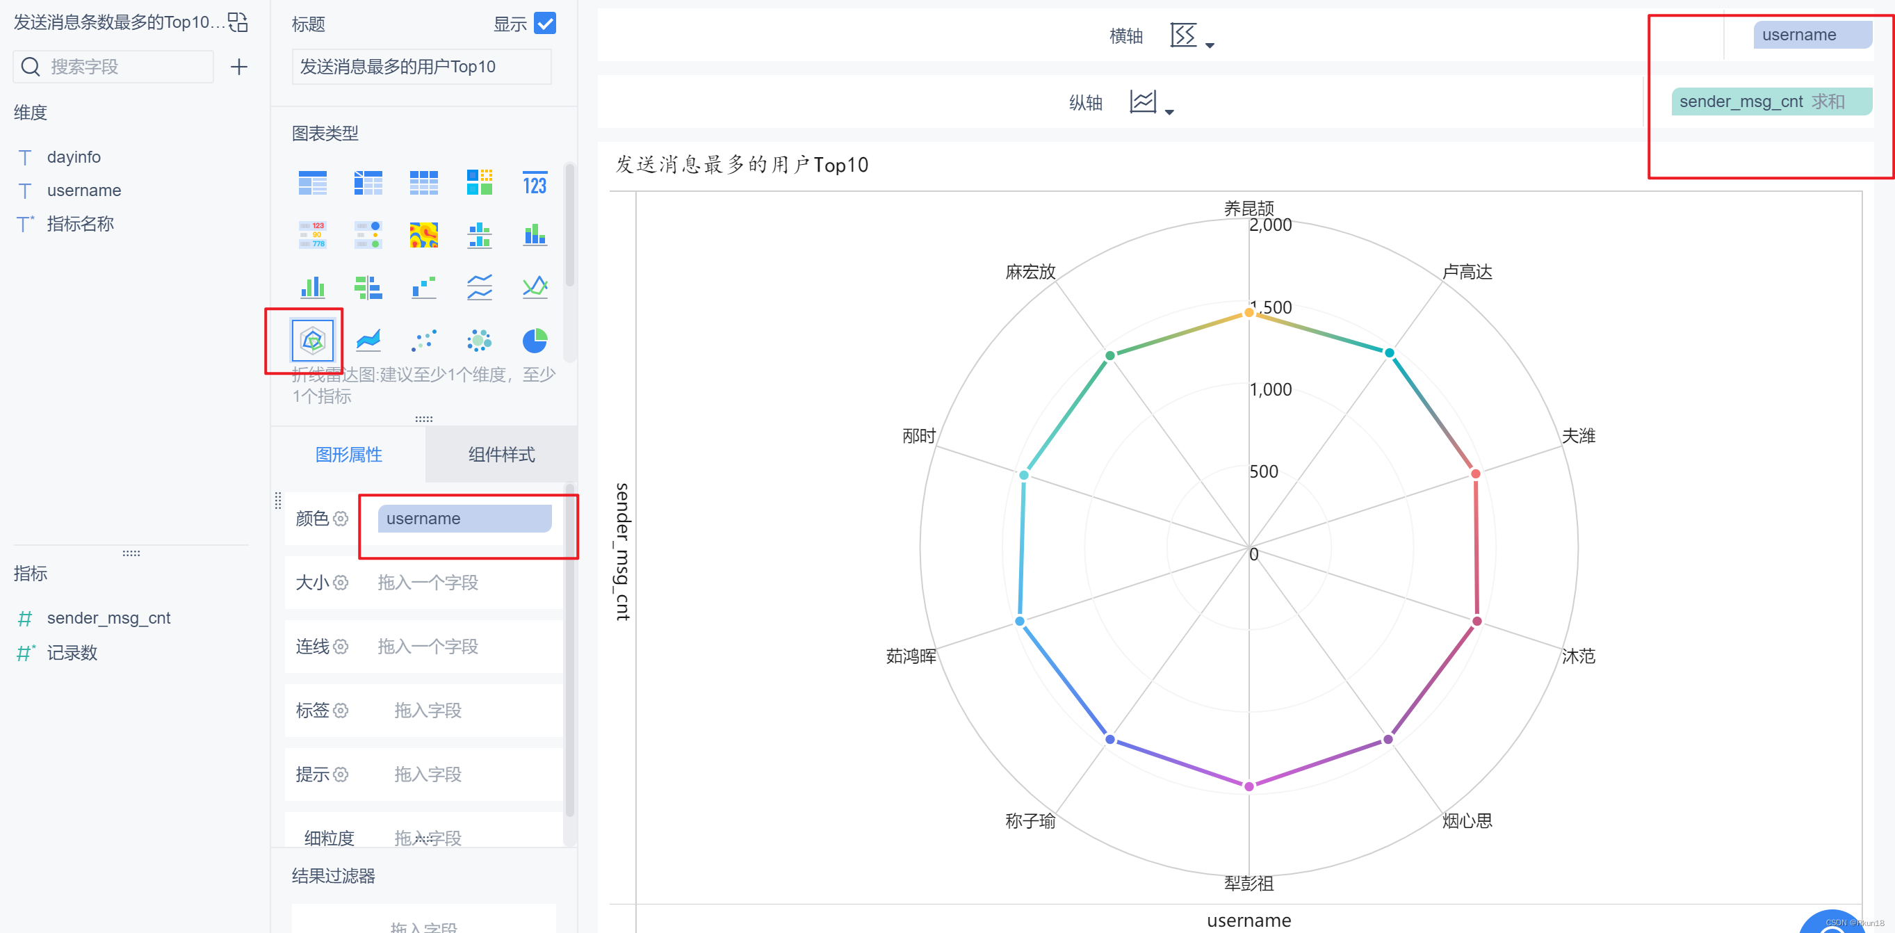1895x933 pixels.
Task: Click the username color swatch
Action: click(462, 519)
